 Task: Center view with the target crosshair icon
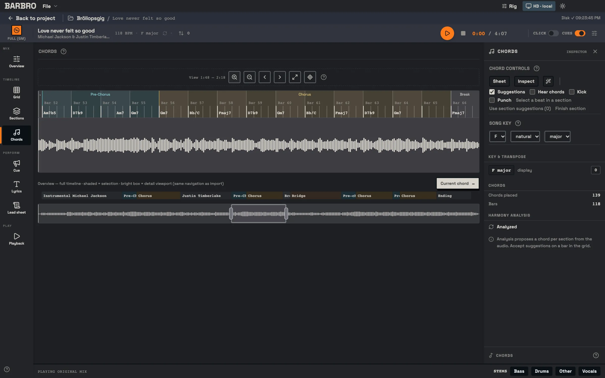click(x=310, y=77)
